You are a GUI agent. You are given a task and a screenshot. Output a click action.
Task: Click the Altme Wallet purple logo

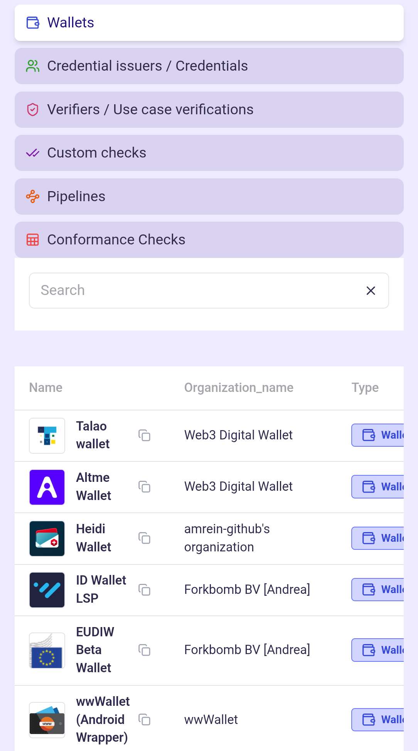click(x=47, y=487)
